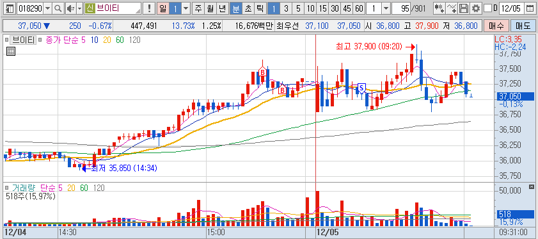Close the volume panel with X icon
Viewport: 538px width, 239px height.
click(532, 186)
